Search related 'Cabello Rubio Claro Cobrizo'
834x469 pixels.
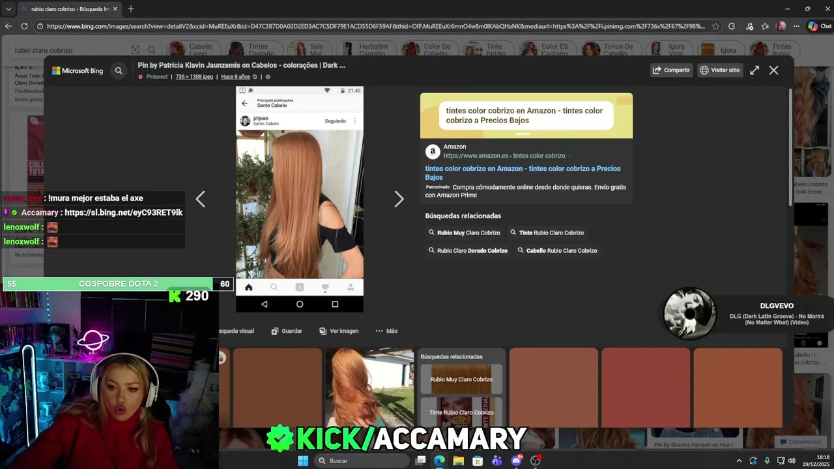(557, 250)
